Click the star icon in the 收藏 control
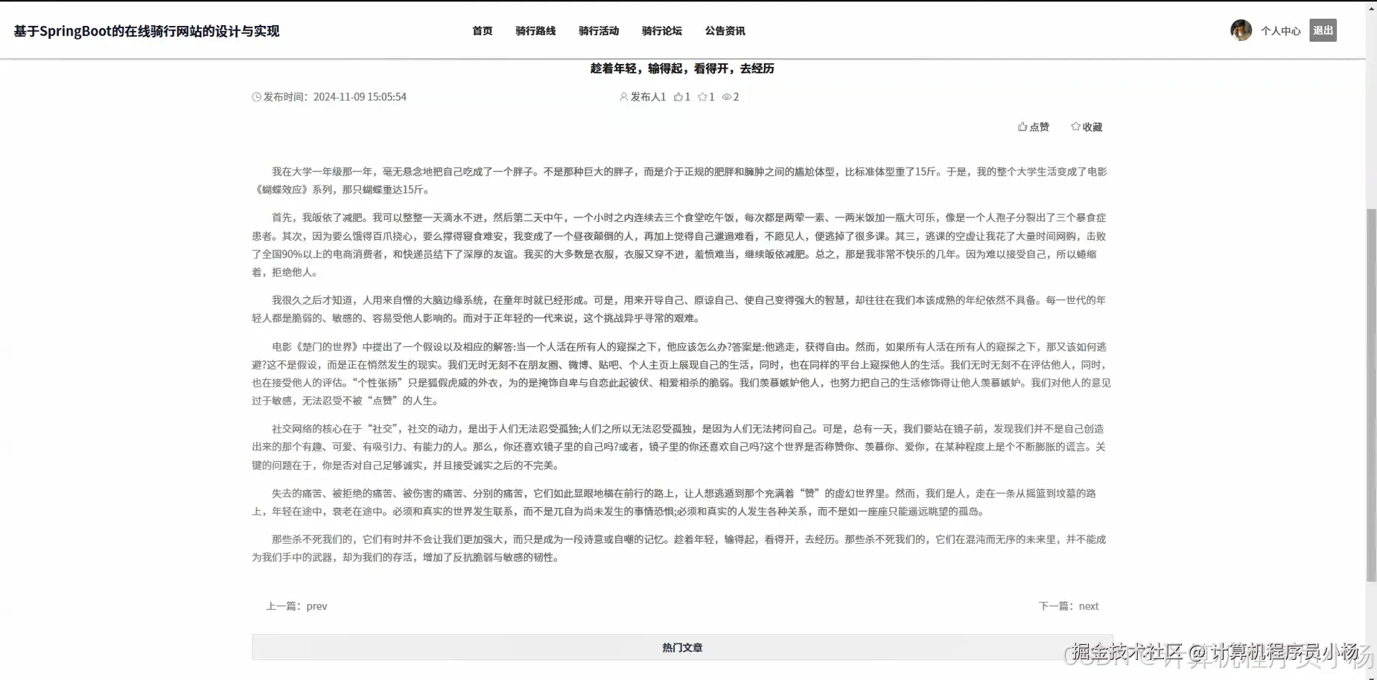This screenshot has width=1377, height=680. (x=1075, y=126)
